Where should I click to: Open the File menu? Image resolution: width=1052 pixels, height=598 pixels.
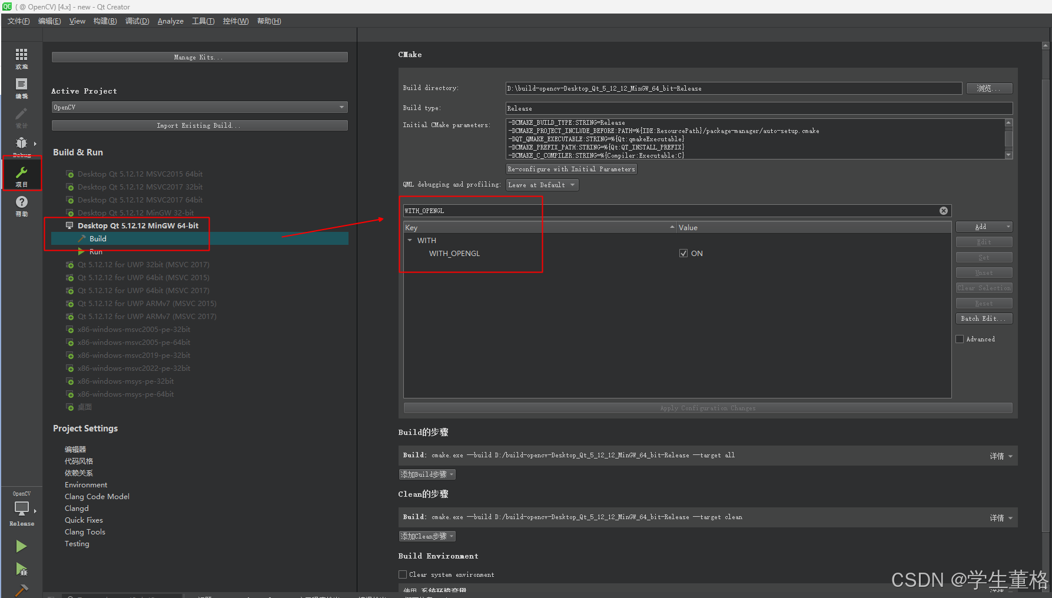pyautogui.click(x=19, y=21)
